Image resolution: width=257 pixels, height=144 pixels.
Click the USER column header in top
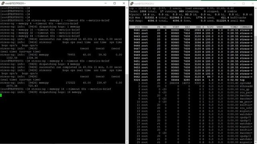coord(145,27)
